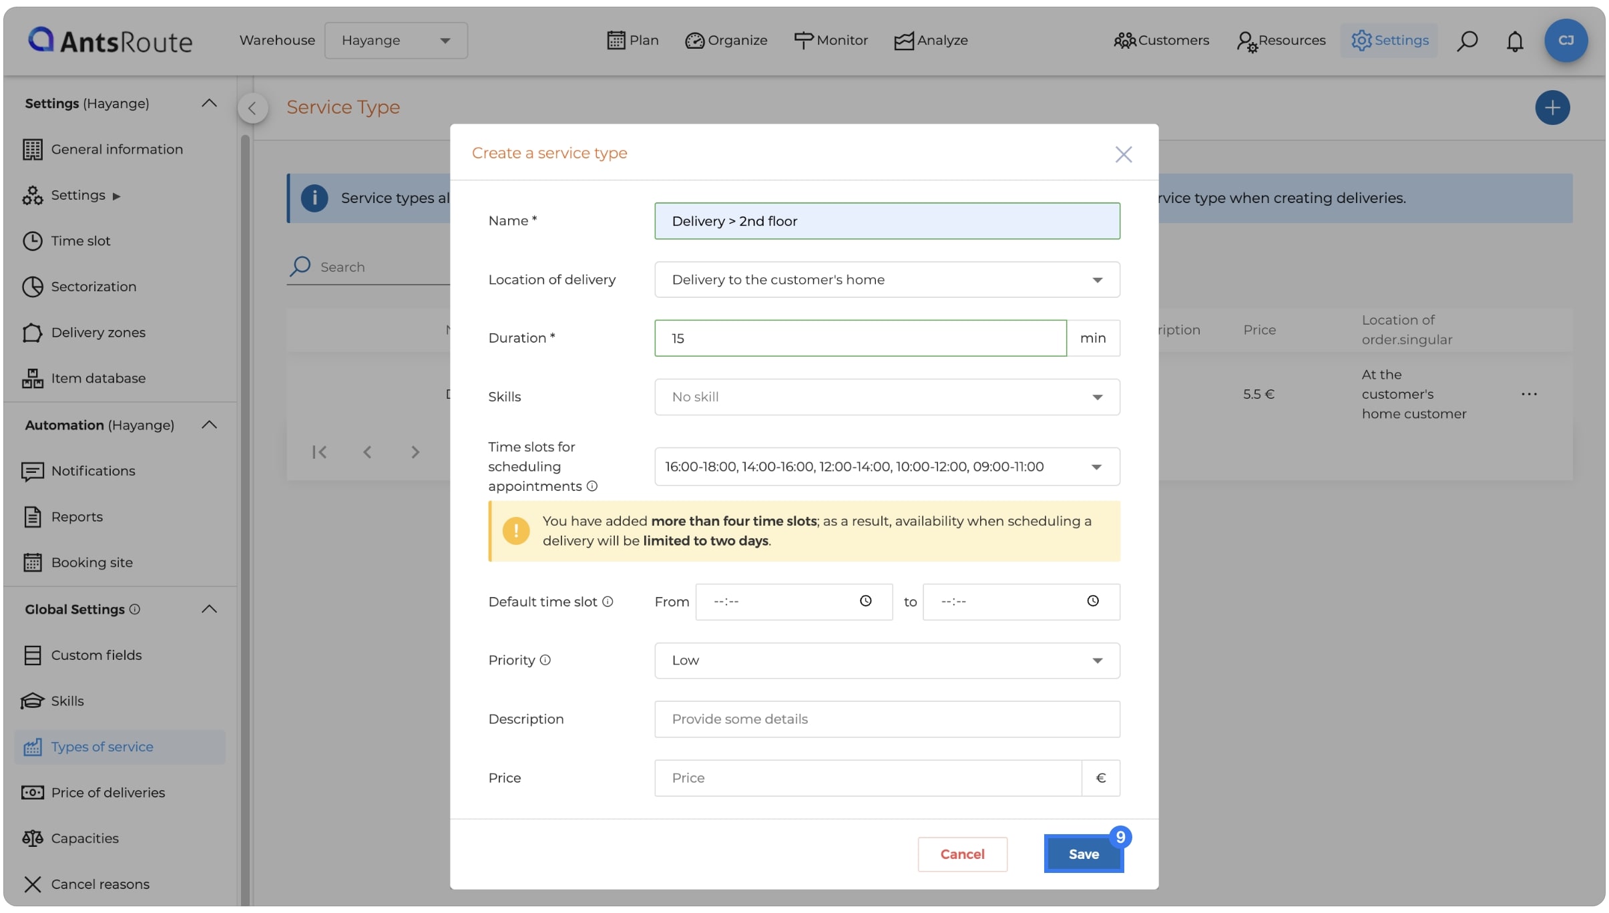Open the Priority dropdown set to Low
1609x913 pixels.
click(887, 661)
